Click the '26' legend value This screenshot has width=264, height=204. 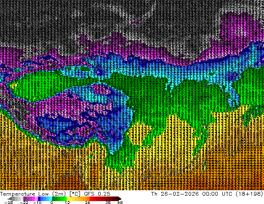(x=87, y=202)
